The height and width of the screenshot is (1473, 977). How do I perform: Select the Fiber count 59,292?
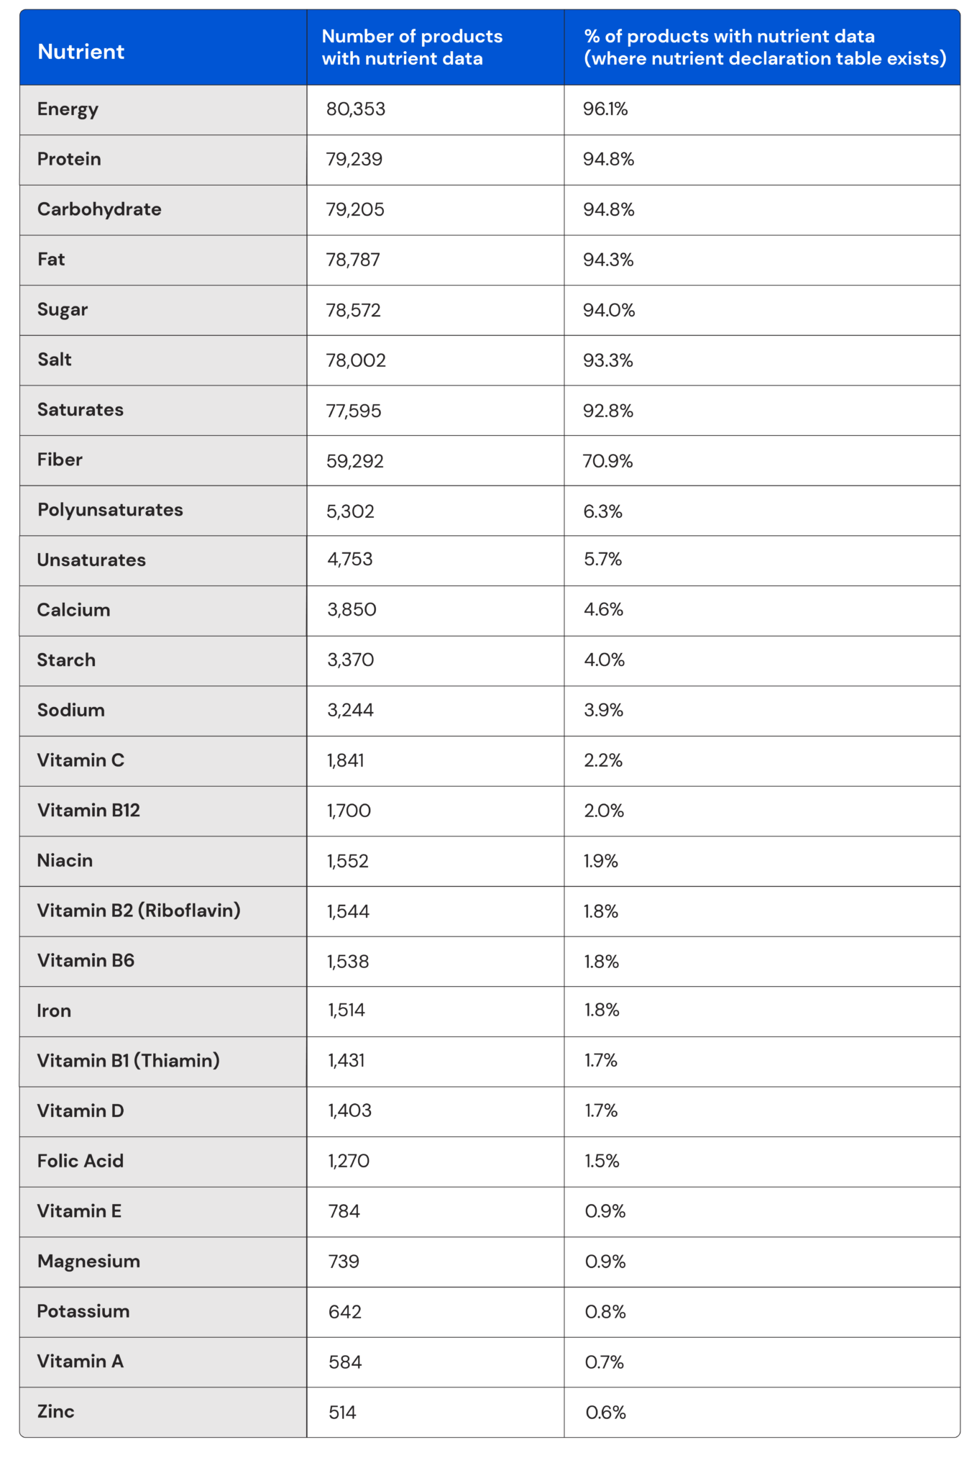[355, 461]
